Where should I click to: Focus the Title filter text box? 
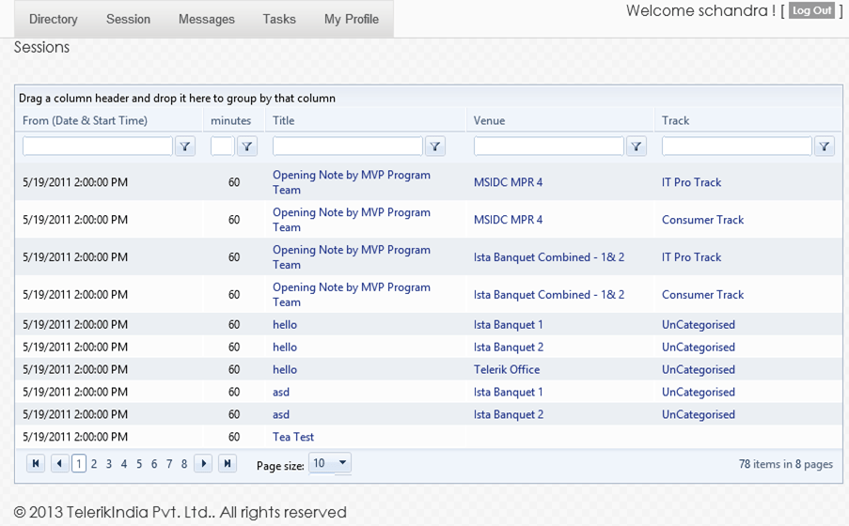point(347,147)
